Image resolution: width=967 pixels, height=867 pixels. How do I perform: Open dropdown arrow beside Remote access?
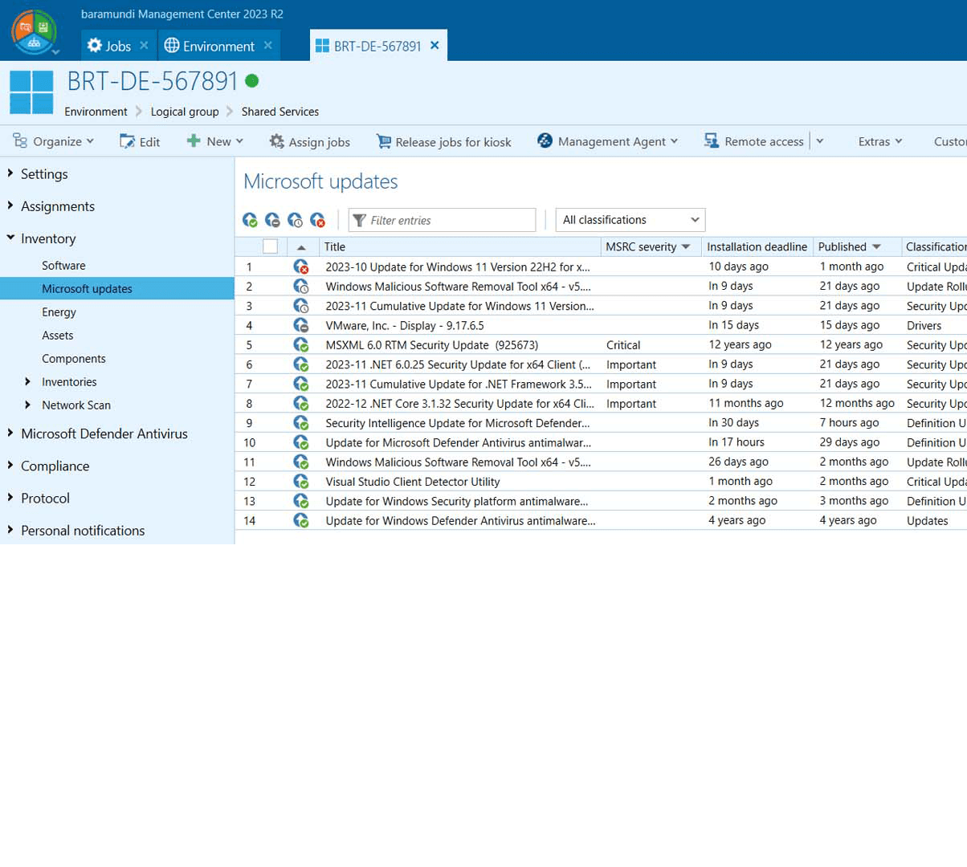coord(820,141)
